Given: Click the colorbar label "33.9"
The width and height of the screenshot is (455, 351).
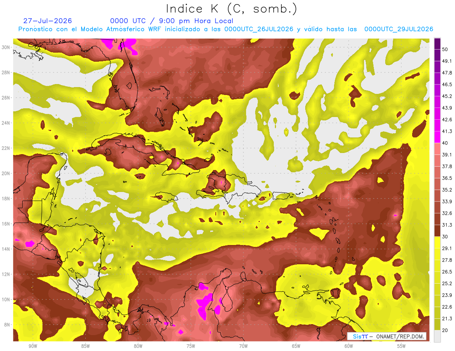Looking at the screenshot, I should click(447, 201).
